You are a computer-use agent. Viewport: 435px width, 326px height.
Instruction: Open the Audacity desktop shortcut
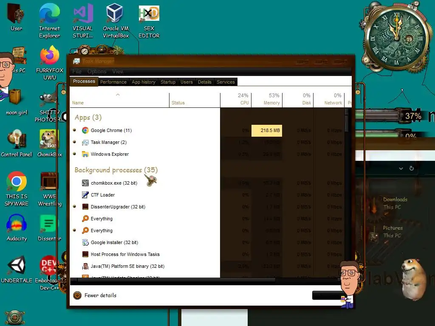tap(17, 228)
